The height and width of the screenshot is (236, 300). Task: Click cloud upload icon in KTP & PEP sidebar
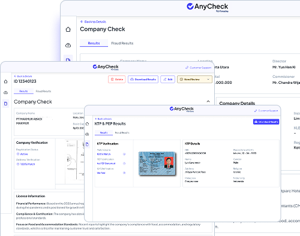[x=87, y=134]
